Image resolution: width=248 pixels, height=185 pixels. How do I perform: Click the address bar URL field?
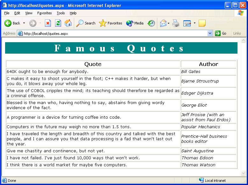tap(115, 33)
